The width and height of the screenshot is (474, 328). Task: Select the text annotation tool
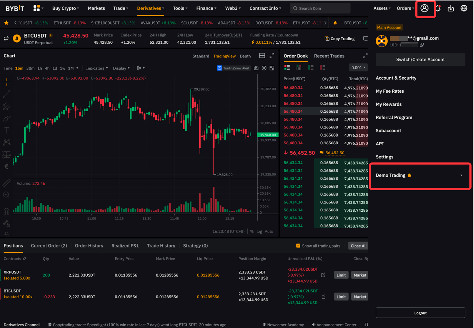click(6, 130)
